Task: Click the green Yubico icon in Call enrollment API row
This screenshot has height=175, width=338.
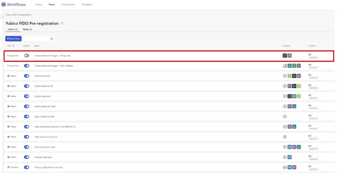Action: (x=299, y=86)
